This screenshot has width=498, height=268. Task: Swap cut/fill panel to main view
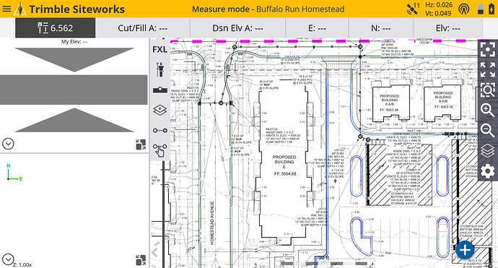click(141, 144)
